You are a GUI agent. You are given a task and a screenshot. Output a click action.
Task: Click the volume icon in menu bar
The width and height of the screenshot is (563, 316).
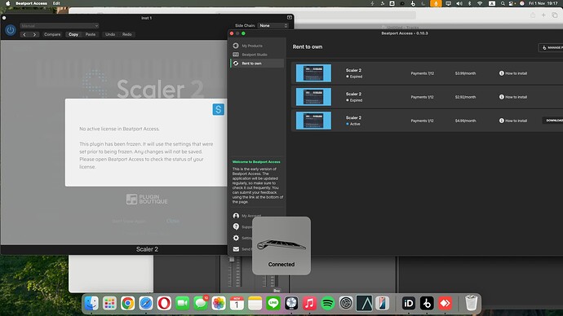pos(459,3)
